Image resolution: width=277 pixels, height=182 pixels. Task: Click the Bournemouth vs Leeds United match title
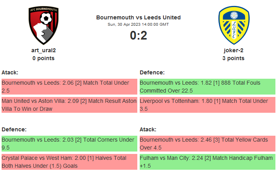pyautogui.click(x=138, y=17)
